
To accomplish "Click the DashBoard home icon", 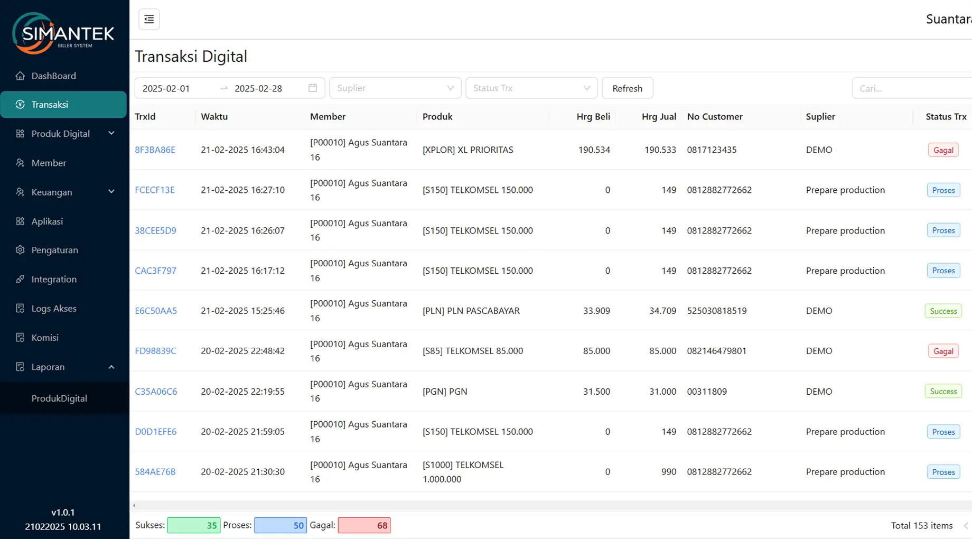I will (x=20, y=76).
